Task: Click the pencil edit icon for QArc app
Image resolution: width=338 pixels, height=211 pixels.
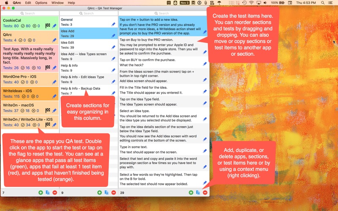Action: 55,40
